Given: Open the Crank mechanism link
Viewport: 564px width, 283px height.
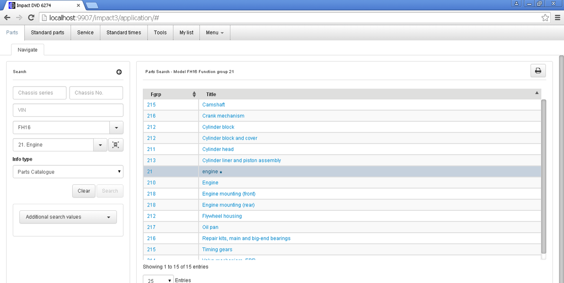Looking at the screenshot, I should (223, 116).
